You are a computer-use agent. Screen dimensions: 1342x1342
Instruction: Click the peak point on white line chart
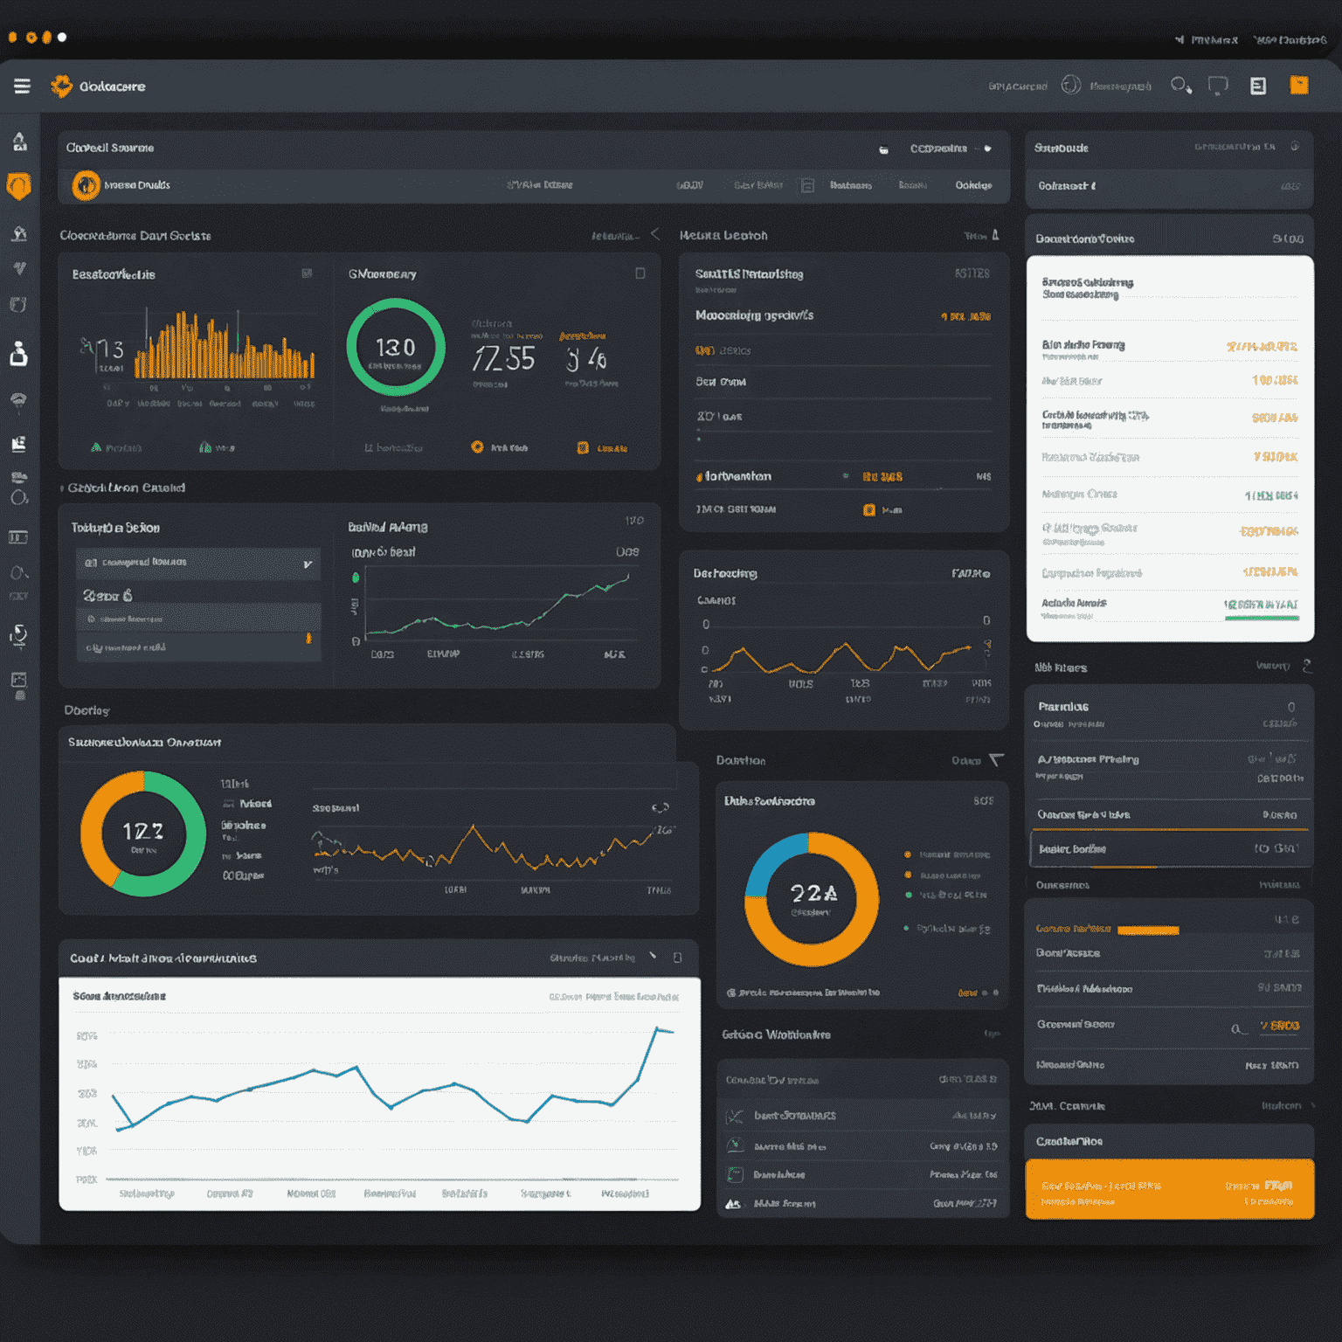click(656, 1028)
